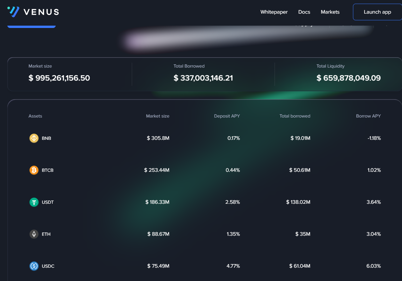
Task: Click the Deposit APY column header
Action: pyautogui.click(x=227, y=116)
